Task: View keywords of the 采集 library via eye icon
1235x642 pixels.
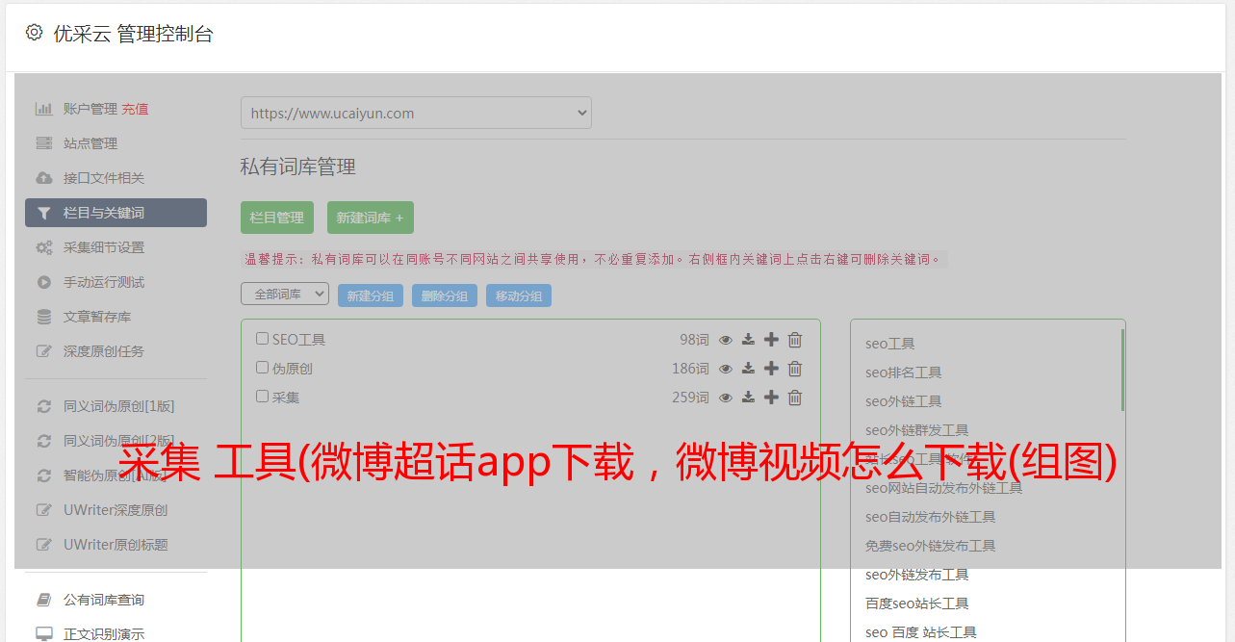Action: (x=726, y=398)
